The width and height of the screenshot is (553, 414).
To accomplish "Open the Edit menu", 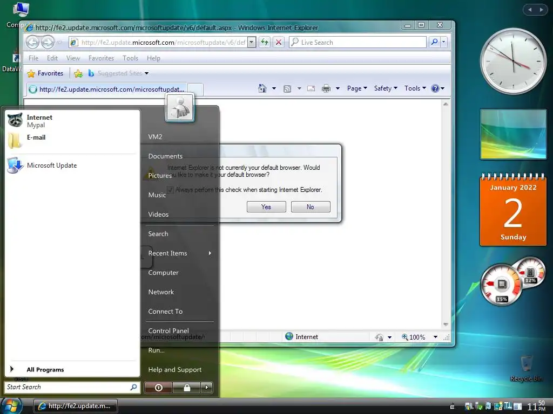I will pyautogui.click(x=52, y=58).
